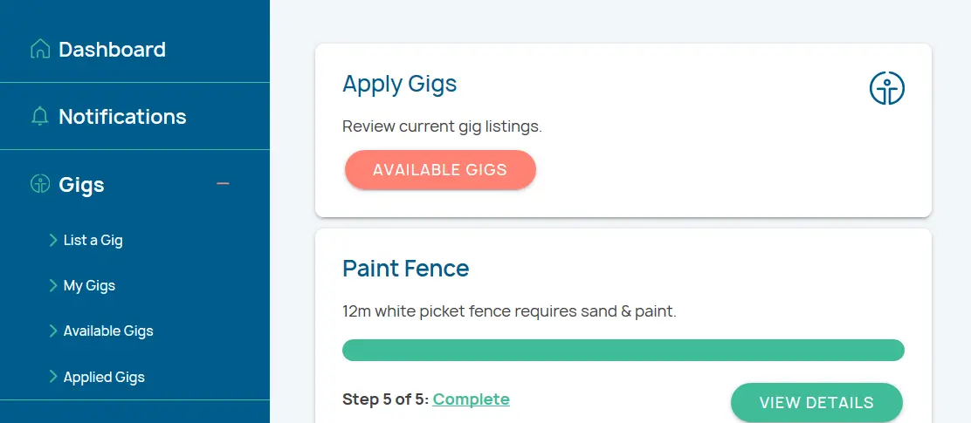The image size is (971, 423).
Task: Collapse the Gigs section with the minus
Action: [x=223, y=184]
